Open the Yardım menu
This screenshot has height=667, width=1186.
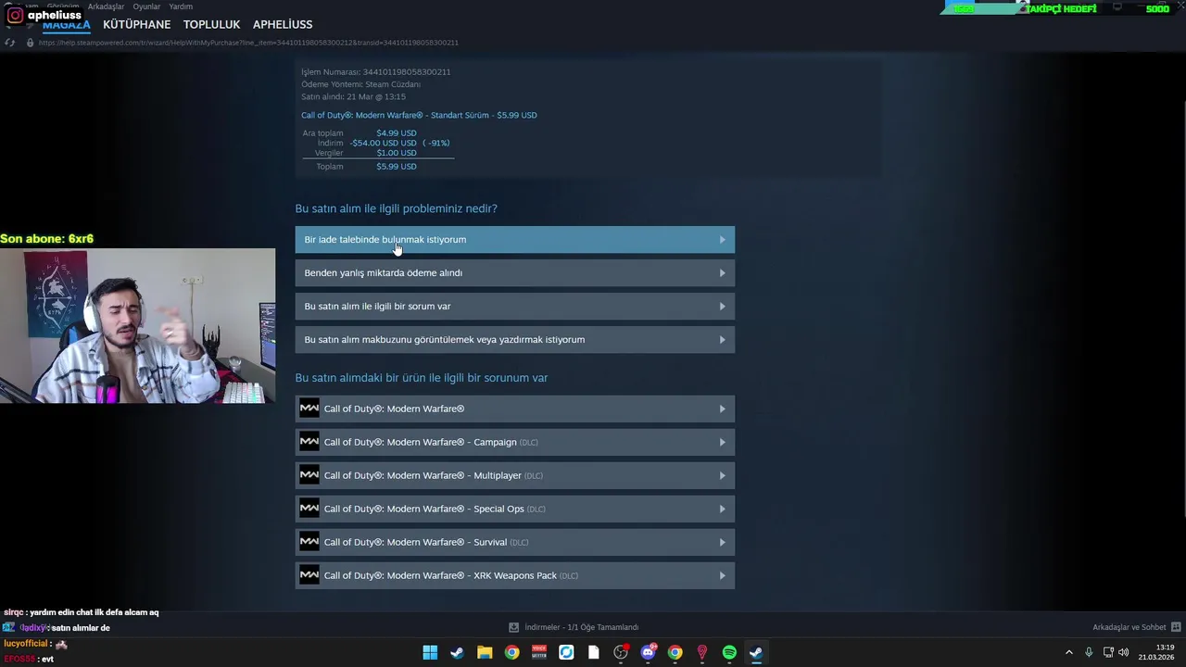(181, 6)
